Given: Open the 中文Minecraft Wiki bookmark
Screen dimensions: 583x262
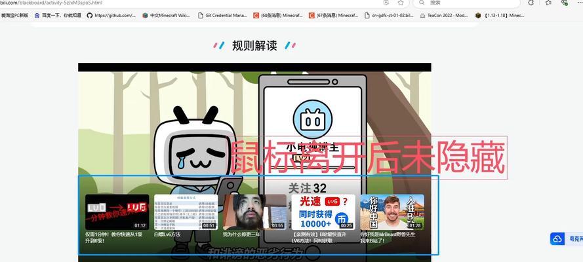Looking at the screenshot, I should (166, 16).
